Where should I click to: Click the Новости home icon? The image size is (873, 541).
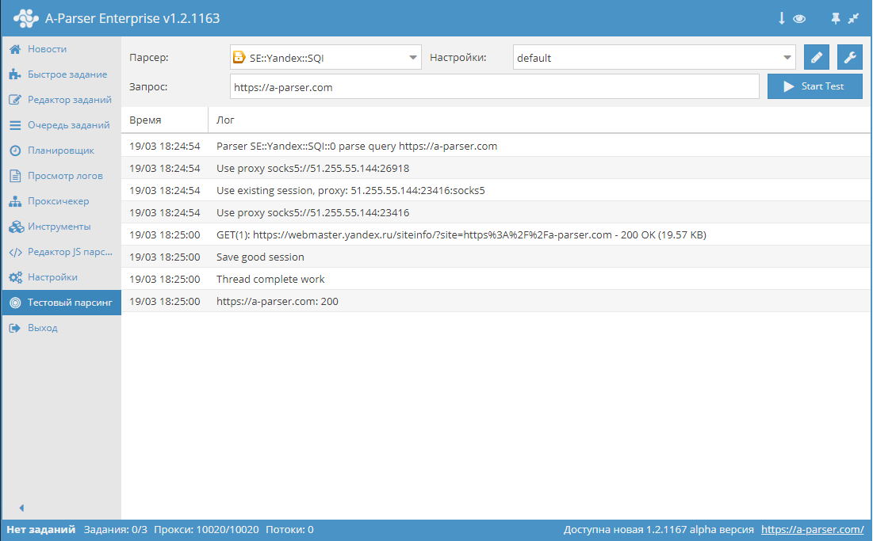tap(15, 49)
